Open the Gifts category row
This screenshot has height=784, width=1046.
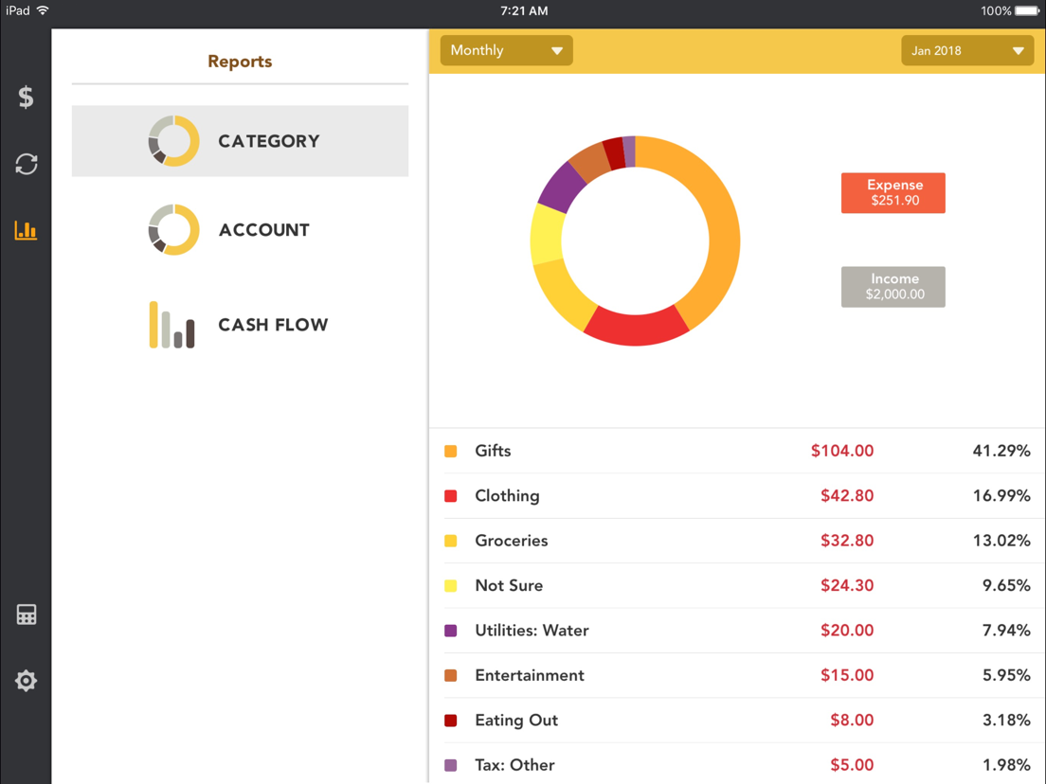(737, 452)
